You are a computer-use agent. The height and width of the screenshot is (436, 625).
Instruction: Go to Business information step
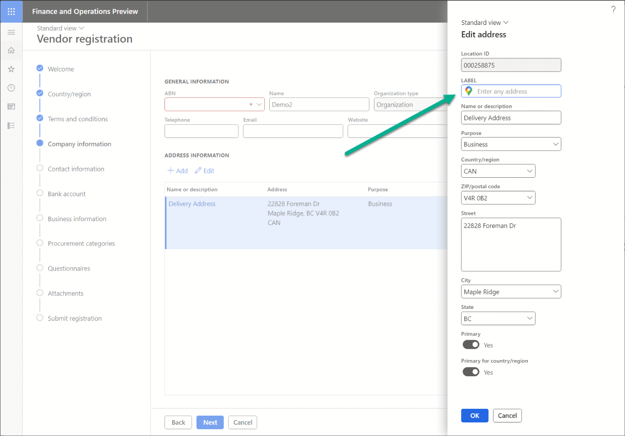pyautogui.click(x=77, y=218)
